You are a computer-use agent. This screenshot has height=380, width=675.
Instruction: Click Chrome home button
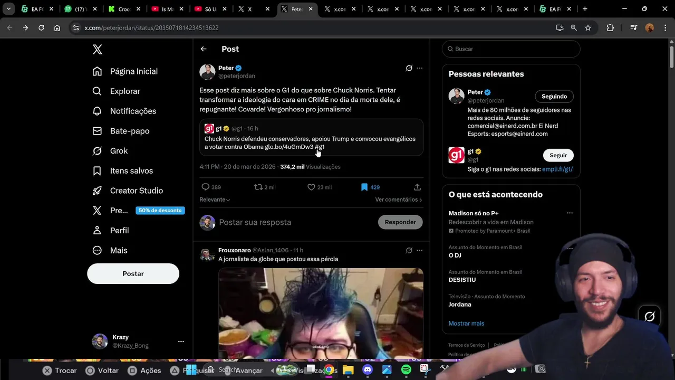point(57,27)
